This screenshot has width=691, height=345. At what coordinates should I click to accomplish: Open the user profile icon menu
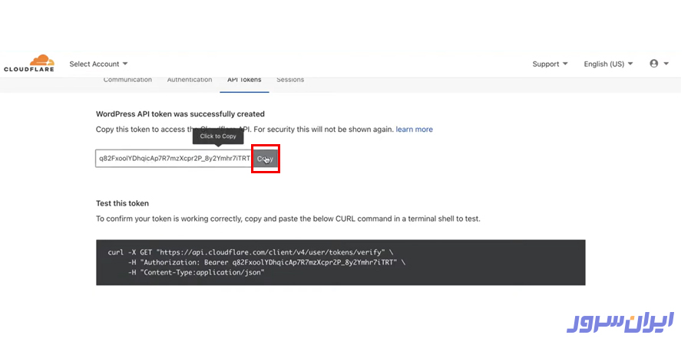pos(654,64)
